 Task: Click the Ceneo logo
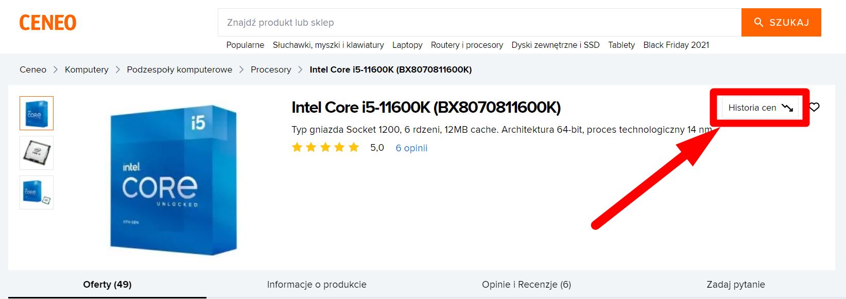pyautogui.click(x=48, y=23)
